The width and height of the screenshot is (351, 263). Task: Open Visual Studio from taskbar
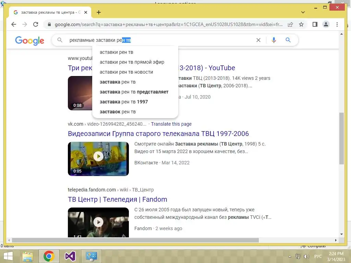pos(70,256)
